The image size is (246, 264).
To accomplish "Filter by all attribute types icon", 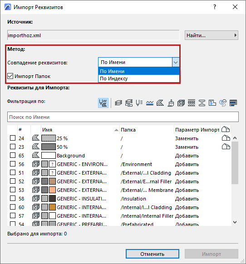I will click(x=103, y=103).
